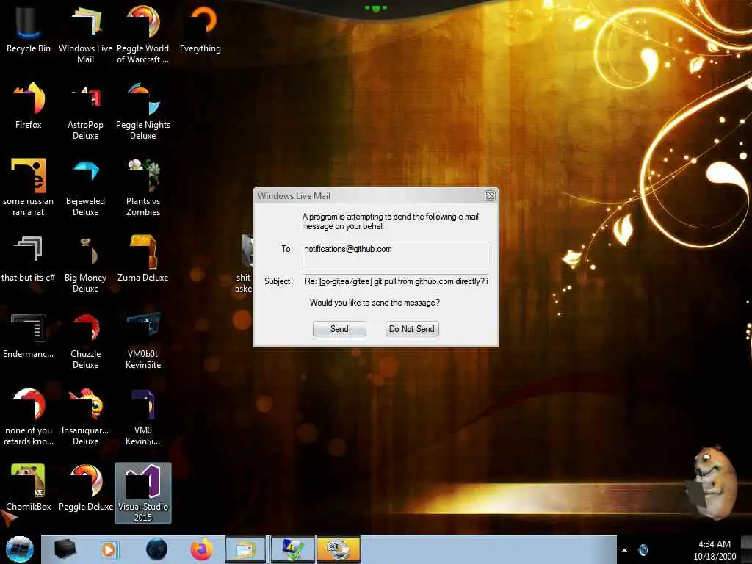The height and width of the screenshot is (564, 752).
Task: Select VM0b0t KevinSite desktop icon
Action: [x=143, y=339]
